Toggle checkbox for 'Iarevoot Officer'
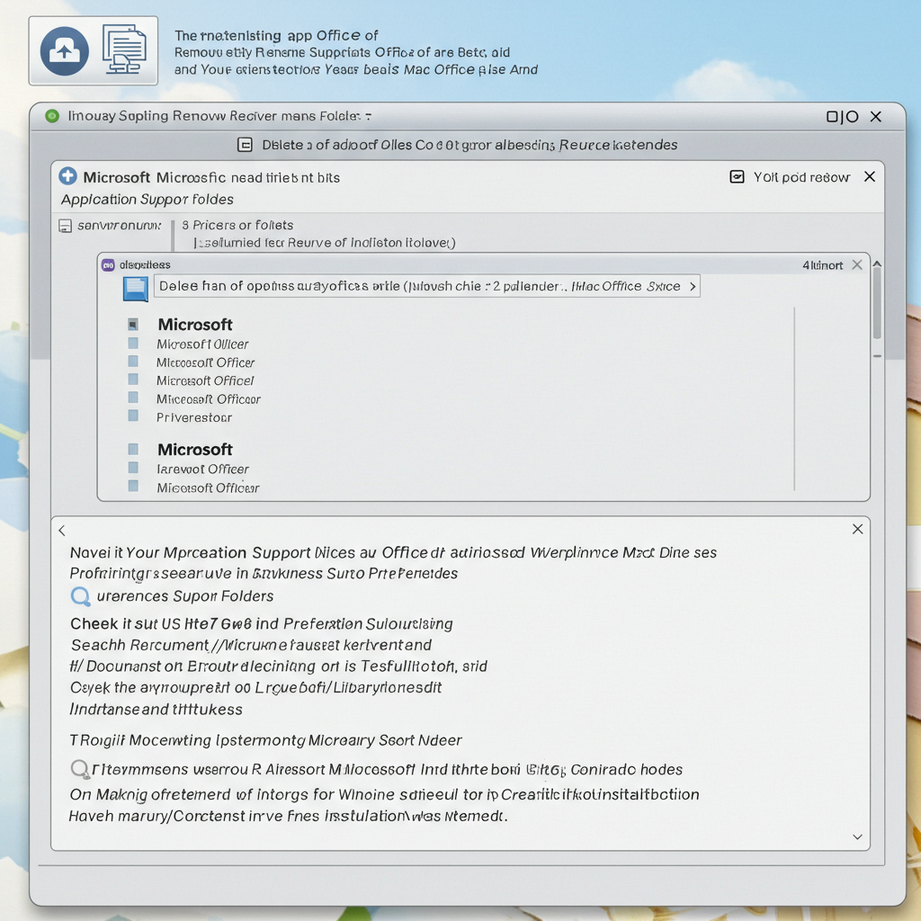Screen dimensions: 921x921 [x=133, y=468]
